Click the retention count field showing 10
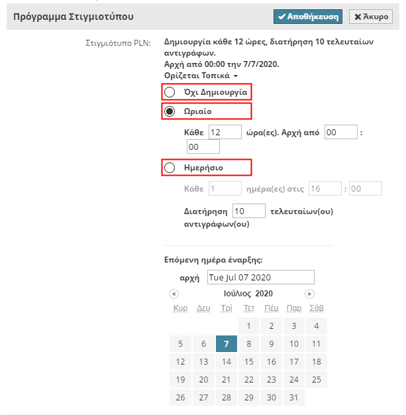 tap(248, 211)
